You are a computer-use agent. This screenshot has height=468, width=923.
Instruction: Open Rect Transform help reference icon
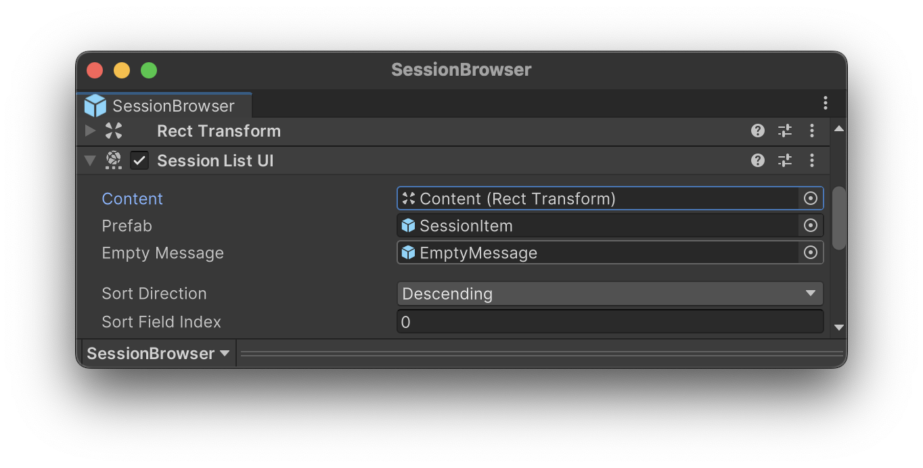pyautogui.click(x=758, y=131)
